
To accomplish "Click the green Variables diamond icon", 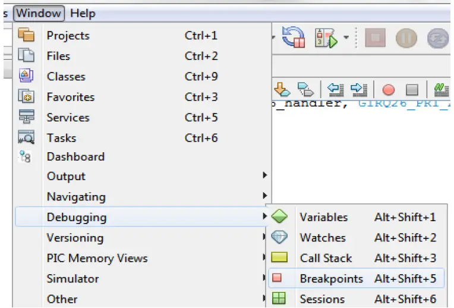I will click(279, 217).
